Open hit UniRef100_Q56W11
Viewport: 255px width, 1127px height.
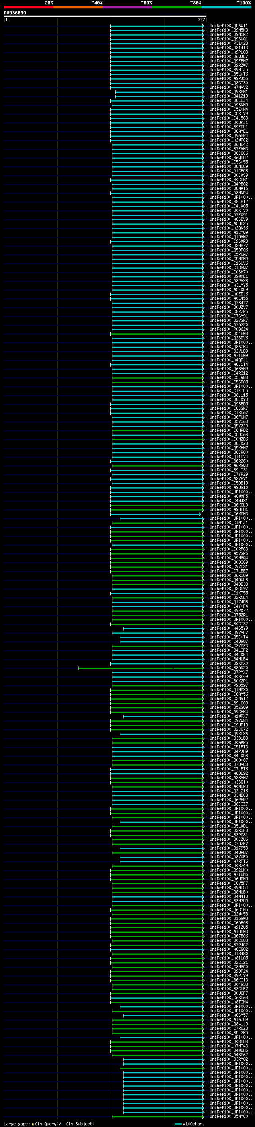point(229,26)
